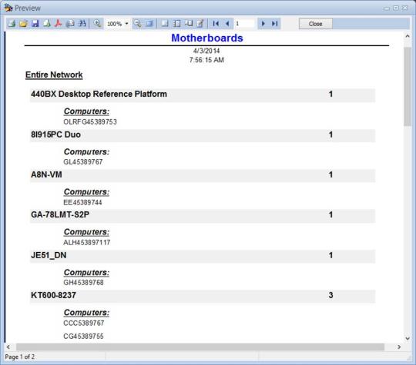416x365 pixels.
Task: Select the KT600-8237 row
Action: (203, 296)
